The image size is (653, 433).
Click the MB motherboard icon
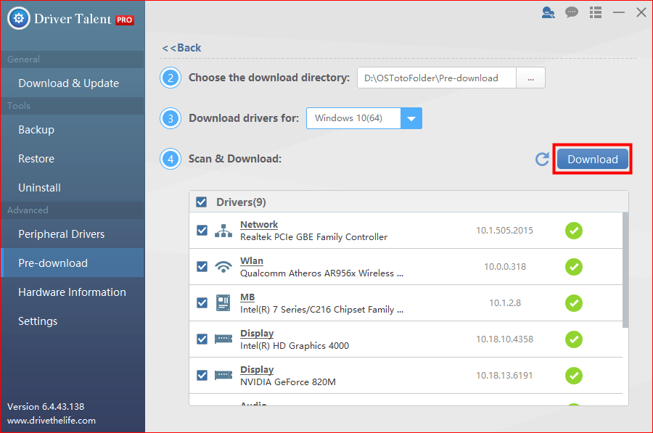click(x=223, y=303)
